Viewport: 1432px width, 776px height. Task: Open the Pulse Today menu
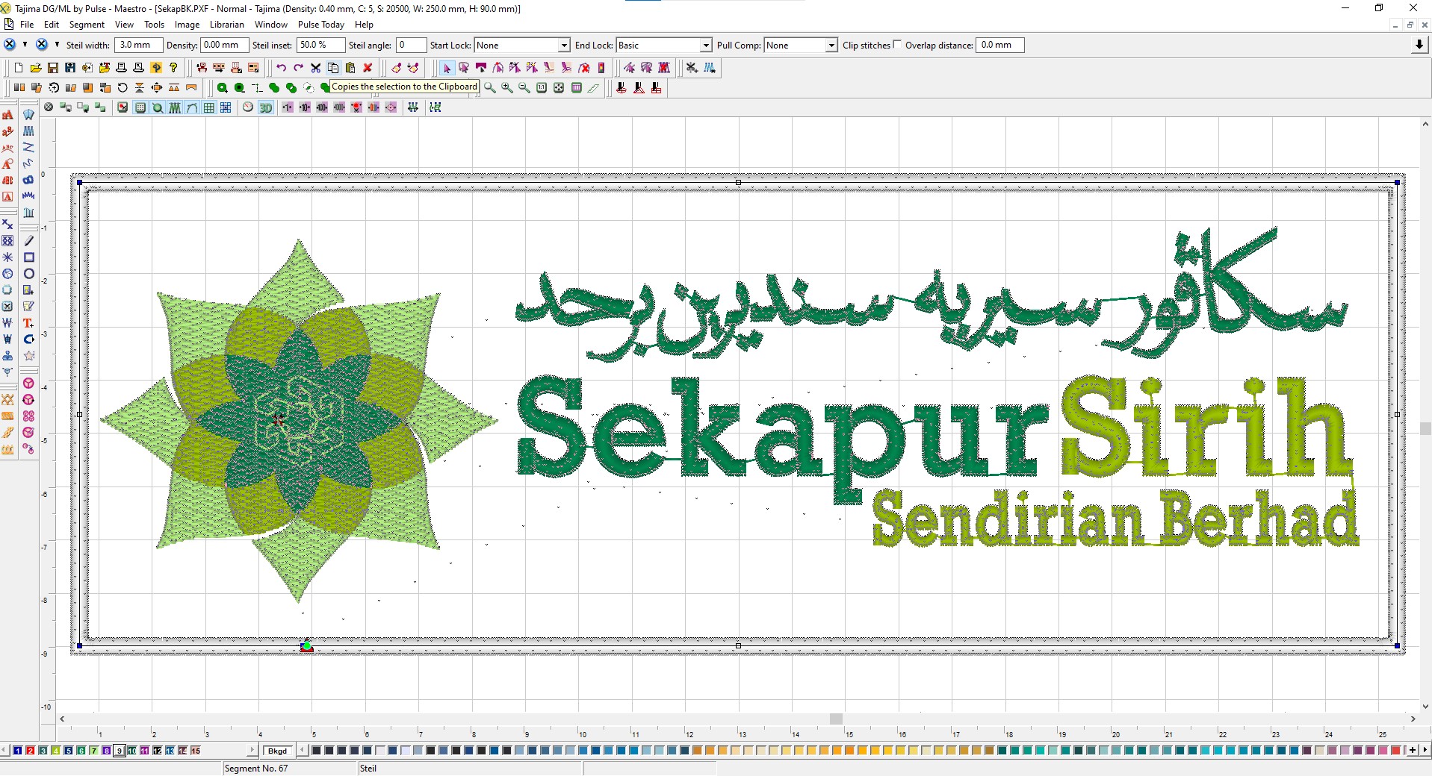click(321, 25)
